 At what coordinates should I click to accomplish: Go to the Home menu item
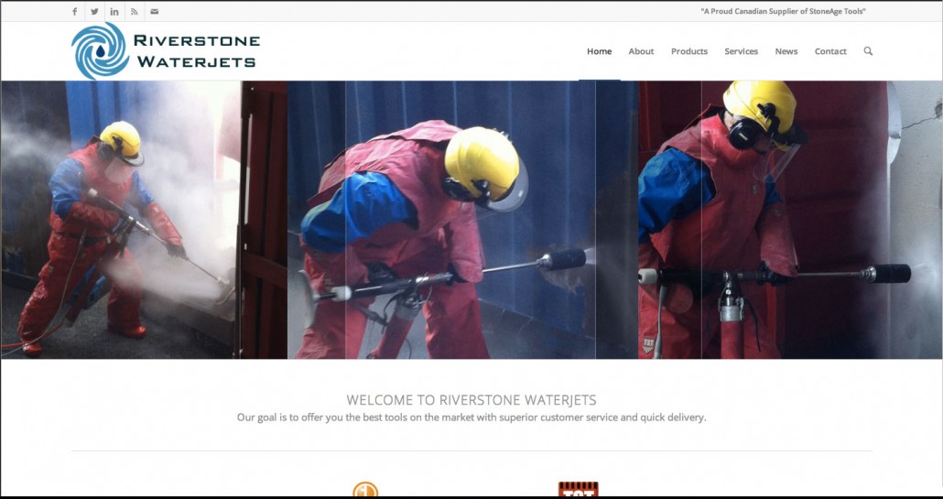[599, 51]
